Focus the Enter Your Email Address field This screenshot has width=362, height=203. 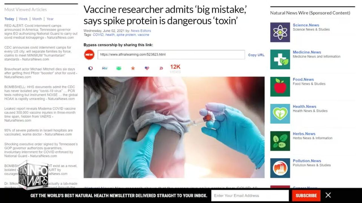coord(250,195)
